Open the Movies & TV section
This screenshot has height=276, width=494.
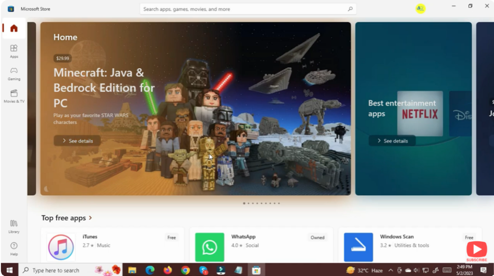(x=14, y=96)
